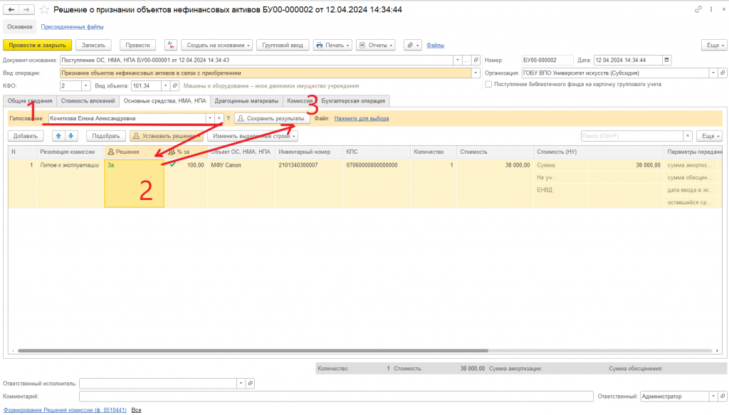
Task: Expand the Голосование member dropdown
Action: [210, 118]
